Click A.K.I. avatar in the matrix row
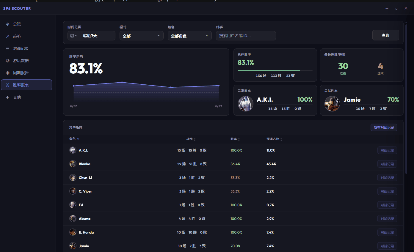414x252 pixels. 73,150
